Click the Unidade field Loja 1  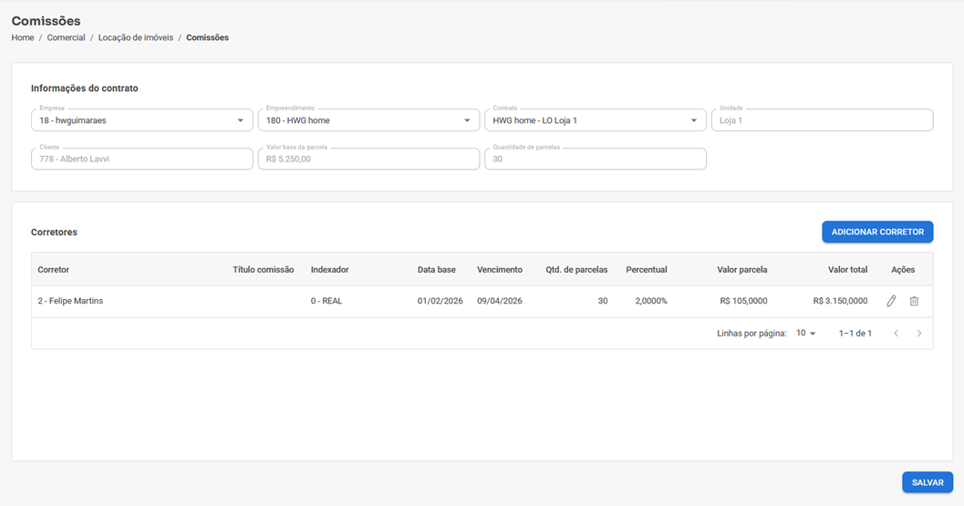tap(822, 120)
